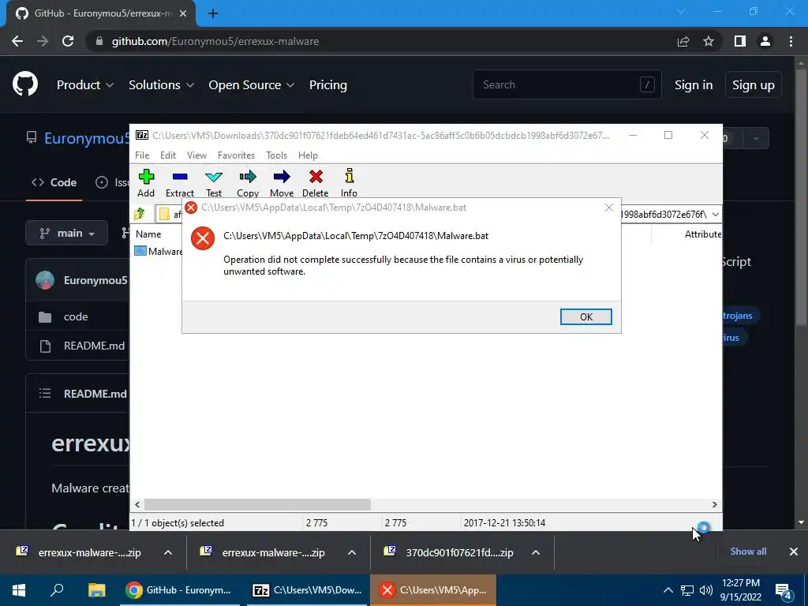Click Show all downloads
Image resolution: width=808 pixels, height=606 pixels.
coord(748,552)
